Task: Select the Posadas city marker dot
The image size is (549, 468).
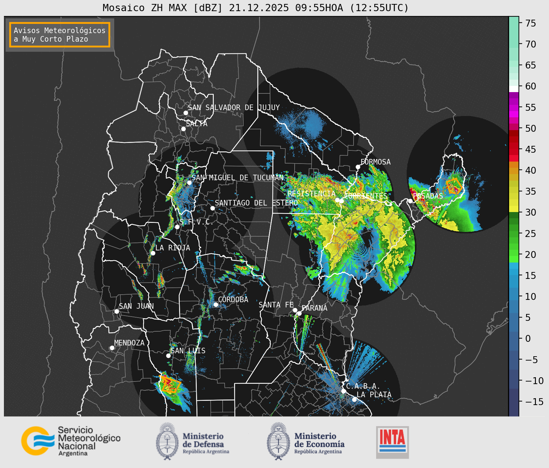Action: click(x=410, y=201)
